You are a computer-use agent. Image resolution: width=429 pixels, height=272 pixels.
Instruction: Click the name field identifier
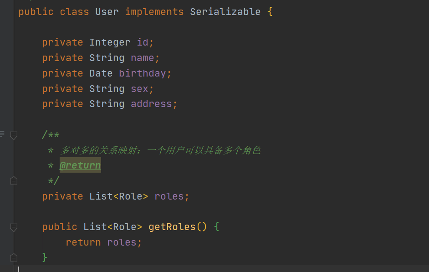(142, 58)
